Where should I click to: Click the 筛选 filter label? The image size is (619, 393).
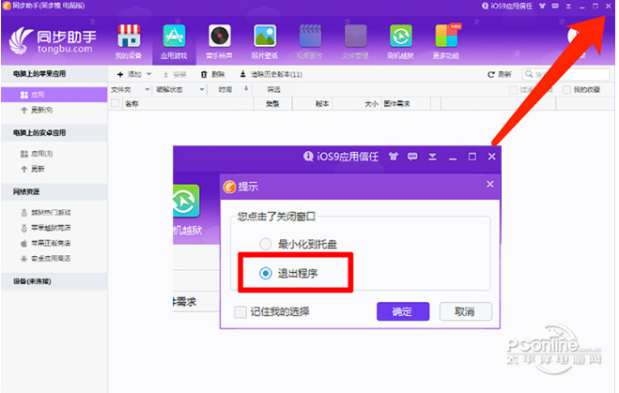point(273,90)
